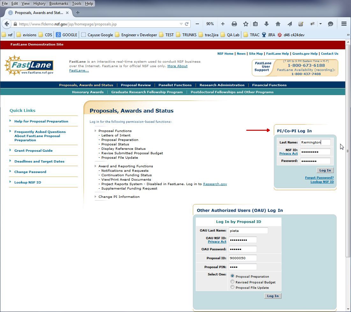Open a new tab with the plus button
This screenshot has height=312, width=351.
[x=78, y=13]
